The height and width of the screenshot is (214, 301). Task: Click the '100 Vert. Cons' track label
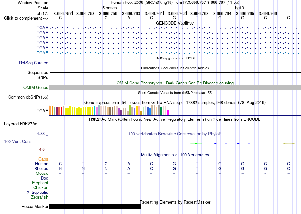click(18, 141)
